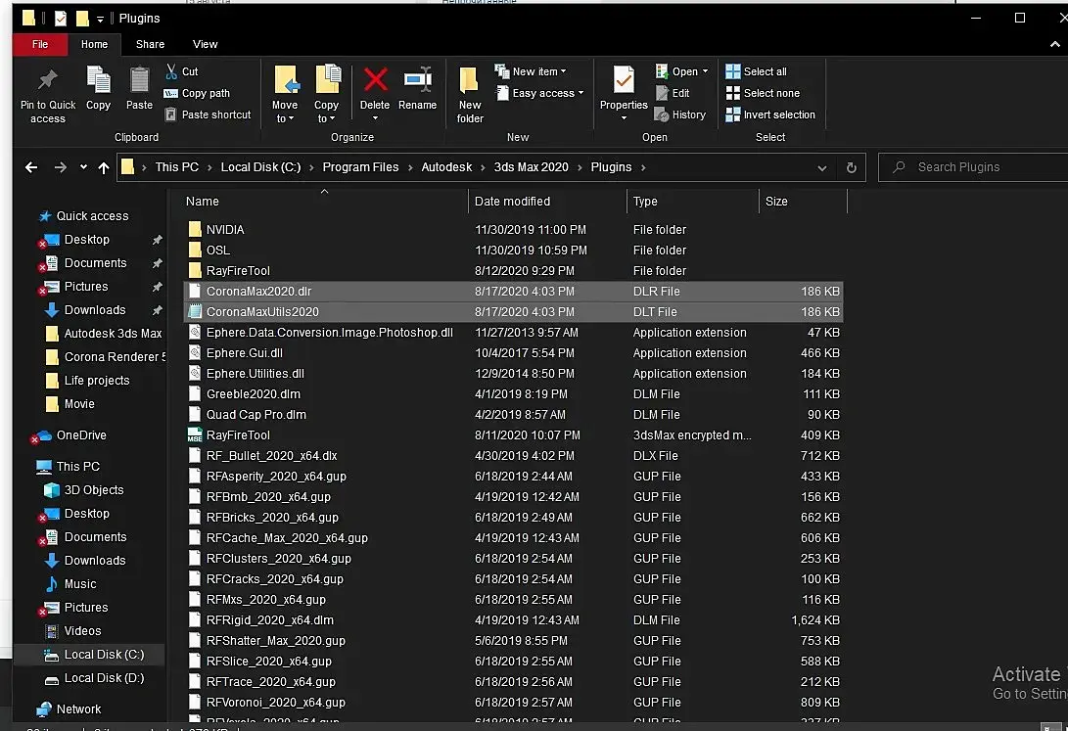The height and width of the screenshot is (731, 1068).
Task: Open Corona Renderer 5 sidebar folder
Action: point(106,357)
